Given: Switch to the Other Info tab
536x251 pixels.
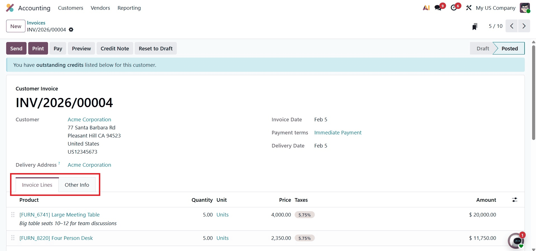Looking at the screenshot, I should tap(77, 184).
